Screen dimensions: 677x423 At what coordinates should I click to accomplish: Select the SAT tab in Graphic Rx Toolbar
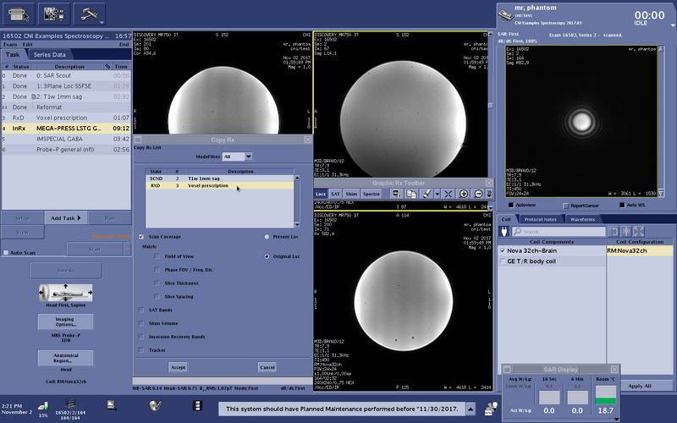click(335, 194)
